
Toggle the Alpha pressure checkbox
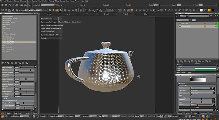84,5
